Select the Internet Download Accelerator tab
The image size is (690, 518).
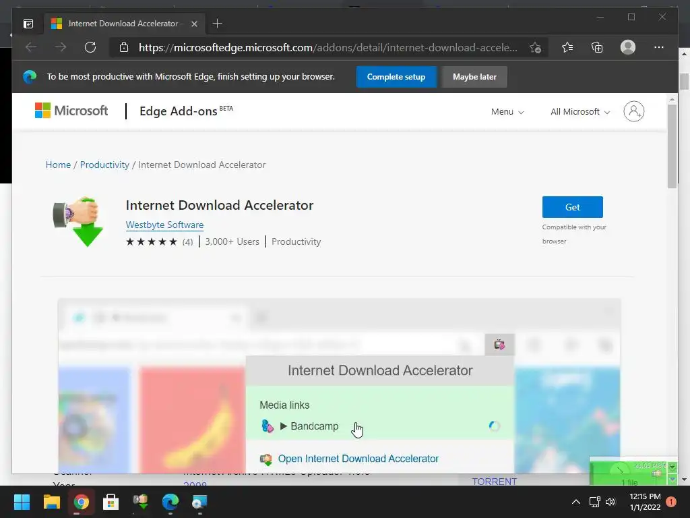(124, 24)
